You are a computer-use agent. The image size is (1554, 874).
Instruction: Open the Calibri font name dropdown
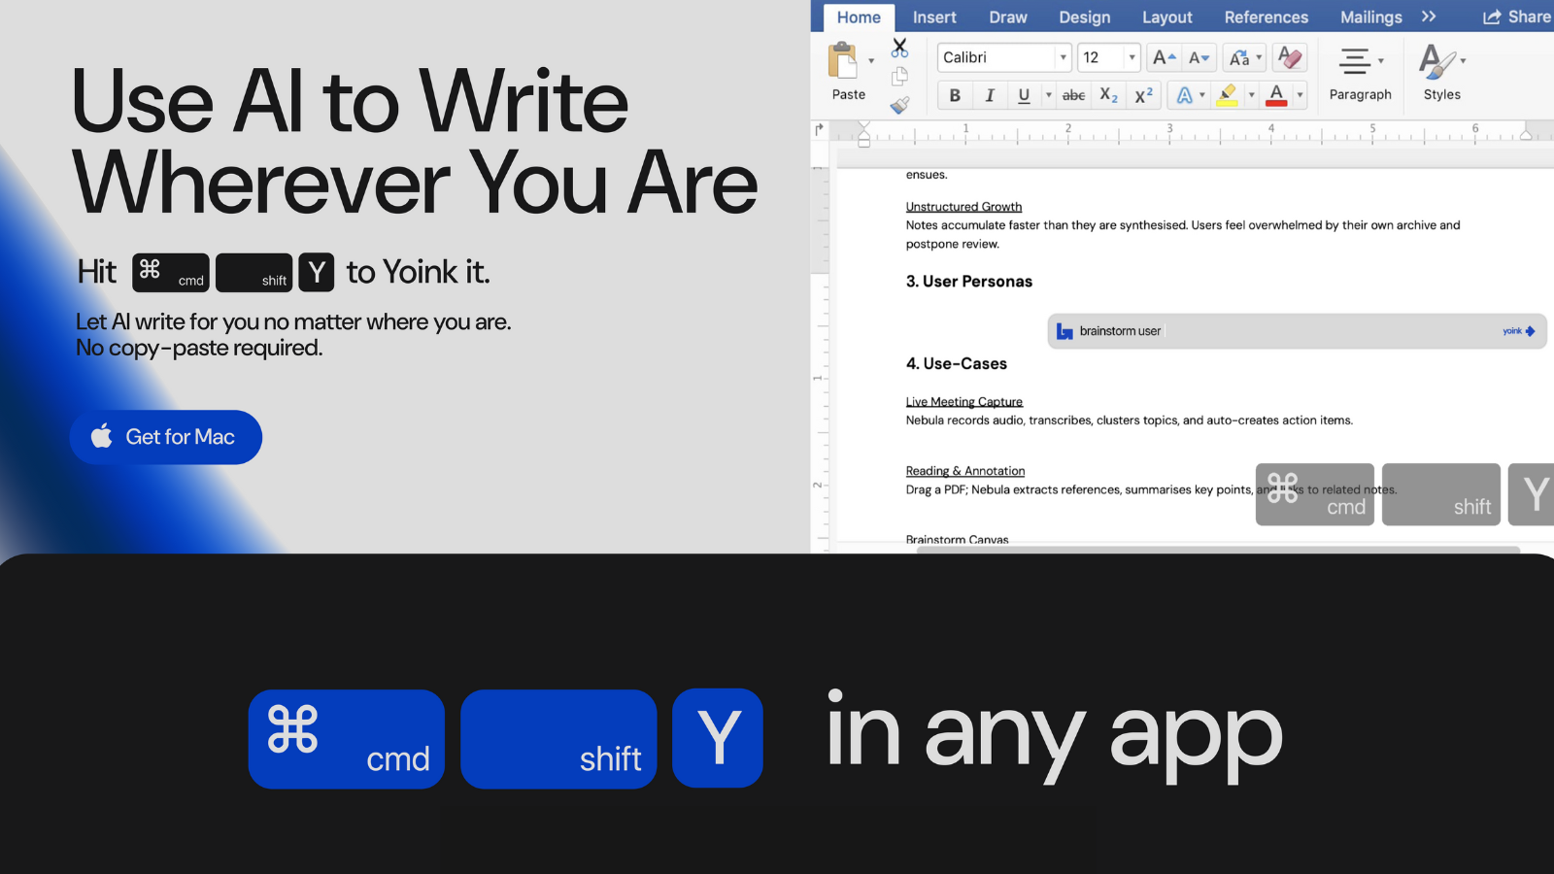point(1064,57)
